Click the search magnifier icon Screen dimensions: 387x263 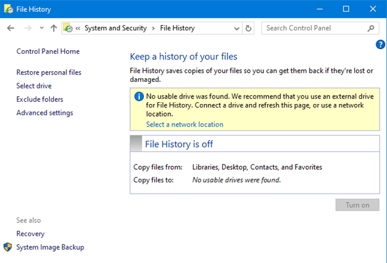point(371,28)
